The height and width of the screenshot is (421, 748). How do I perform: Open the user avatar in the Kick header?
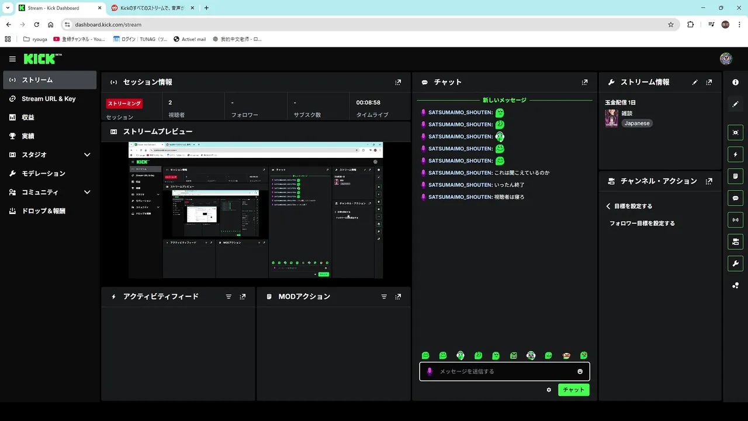pos(726,58)
